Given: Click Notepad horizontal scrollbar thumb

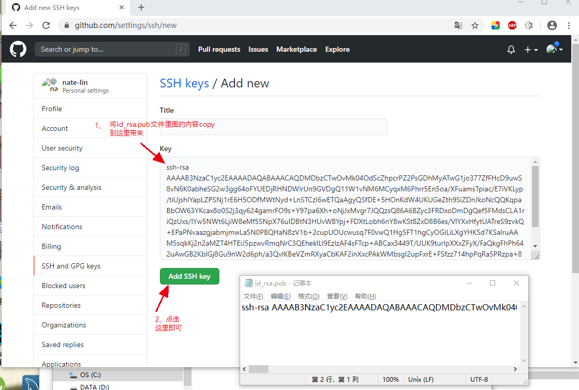Looking at the screenshot, I should [259, 369].
